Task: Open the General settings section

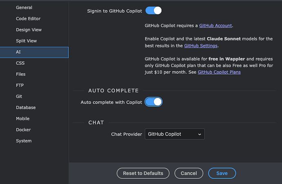Action: (24, 8)
